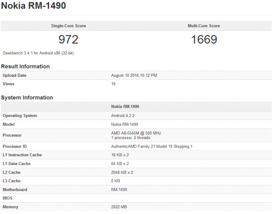The image size is (273, 214).
Task: Select the Result Information heading
Action: click(x=25, y=66)
